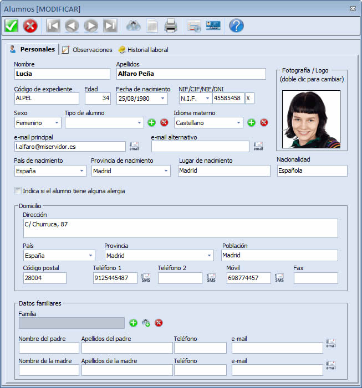Image resolution: width=362 pixels, height=388 pixels.
Task: Toggle the alumno tiene alguna alergia checkbox
Action: pyautogui.click(x=18, y=191)
